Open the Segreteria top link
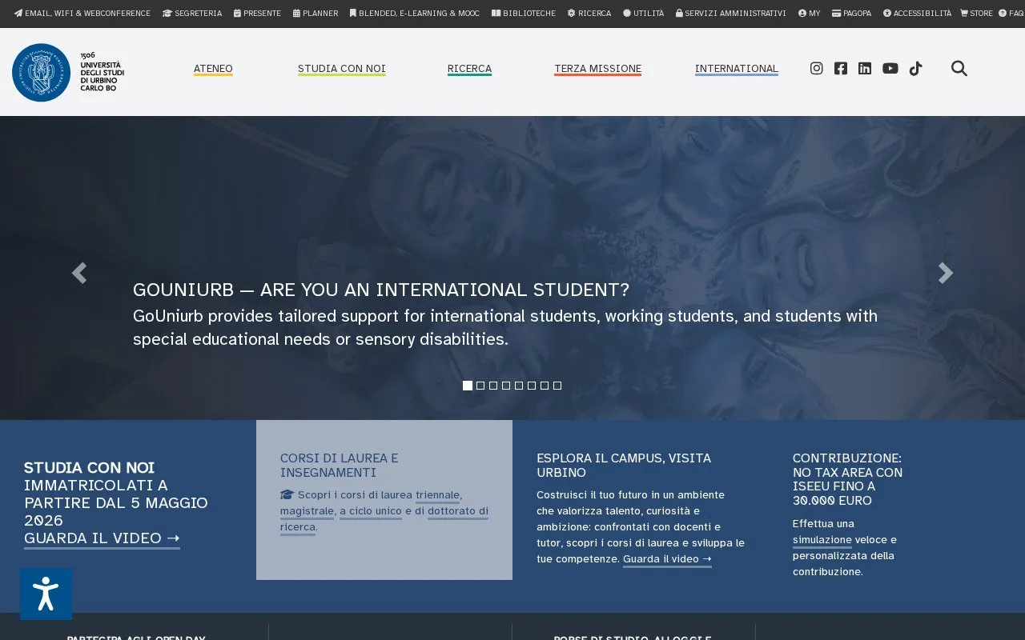 pyautogui.click(x=192, y=14)
